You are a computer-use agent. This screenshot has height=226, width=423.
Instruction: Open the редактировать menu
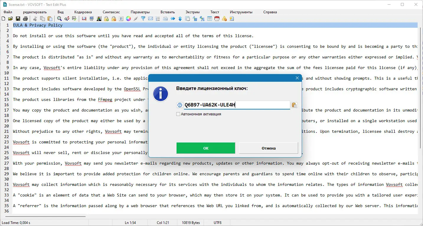coord(35,12)
